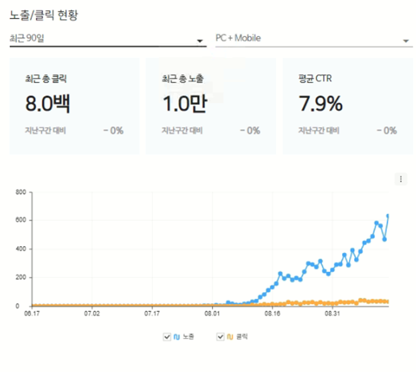The height and width of the screenshot is (372, 416).
Task: Click the blue 노출 legend line icon
Action: click(x=176, y=336)
